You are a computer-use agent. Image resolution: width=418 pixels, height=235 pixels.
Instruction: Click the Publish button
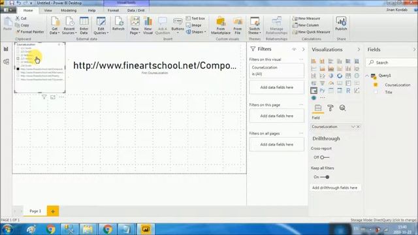(341, 24)
